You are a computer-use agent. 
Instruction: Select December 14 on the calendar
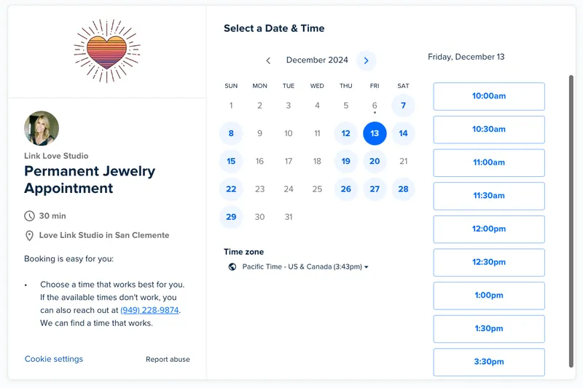click(403, 133)
